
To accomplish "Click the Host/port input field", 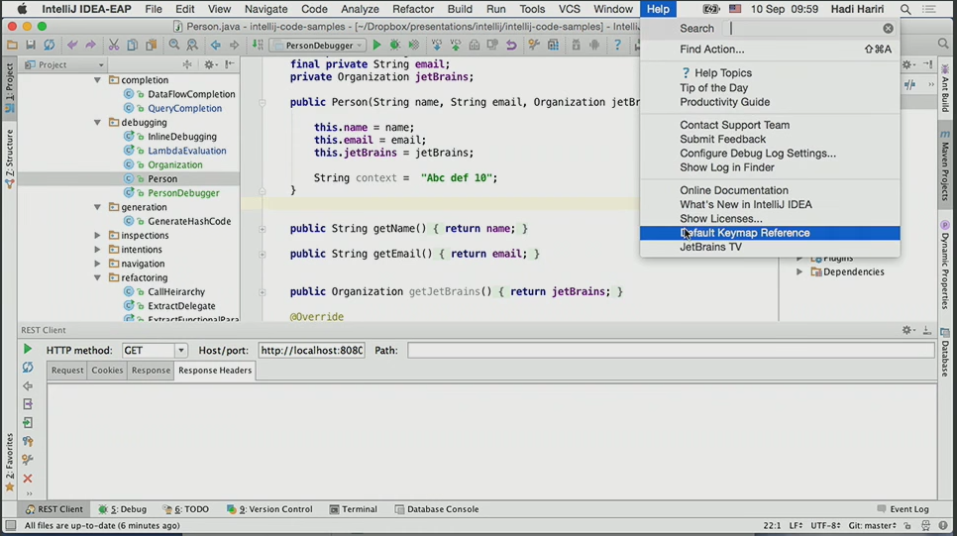I will tap(311, 351).
